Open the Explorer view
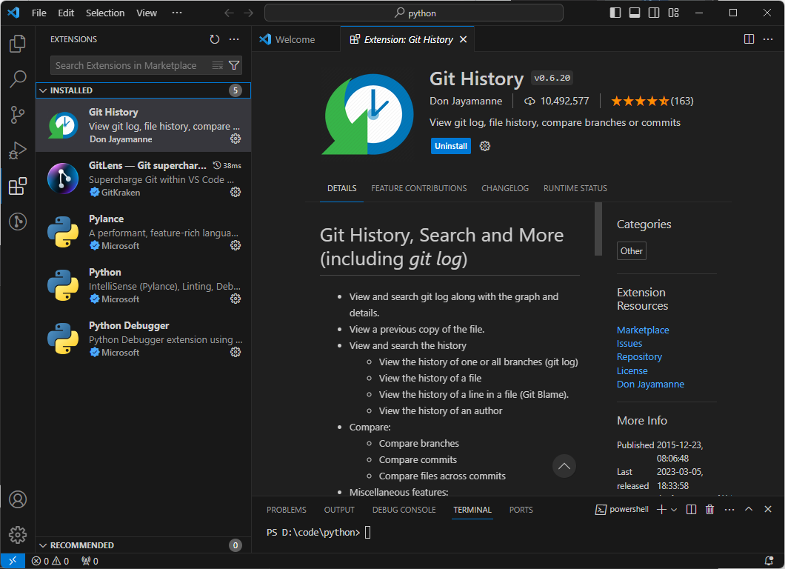The height and width of the screenshot is (569, 785). 18,44
